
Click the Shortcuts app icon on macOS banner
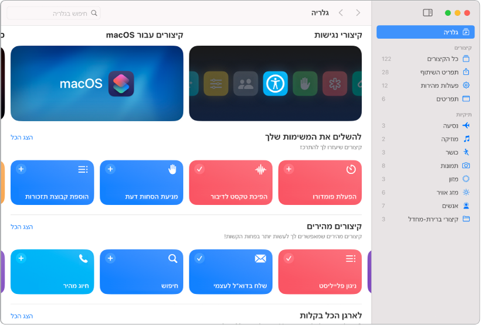click(x=121, y=84)
